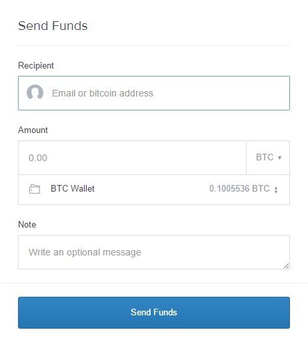This screenshot has width=308, height=338.
Task: Grab the note box resize handle corner
Action: point(287,265)
